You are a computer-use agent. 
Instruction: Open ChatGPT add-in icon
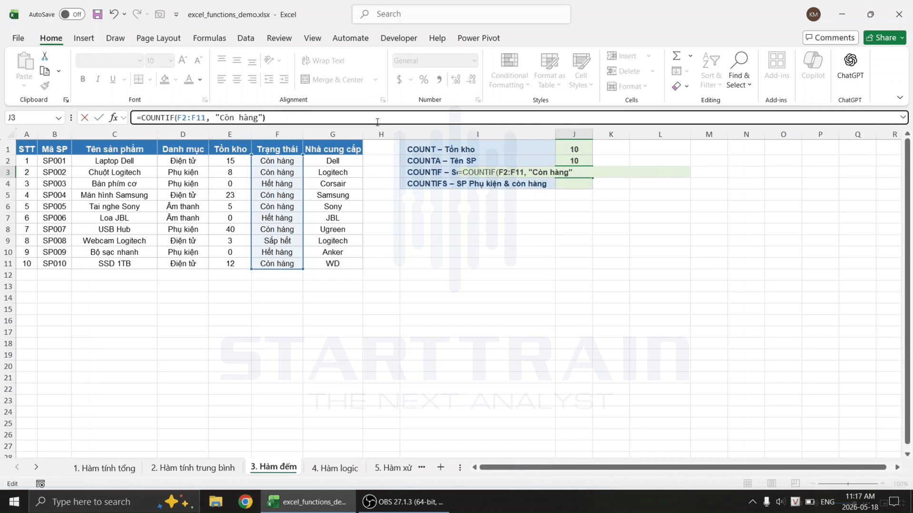[x=850, y=66]
